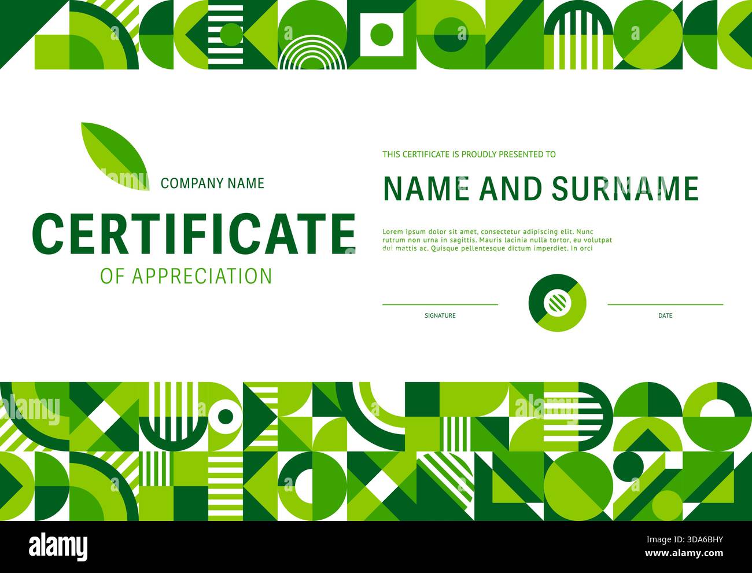Select the "NAME AND SURNAME" heading
Screen dimensions: 752x573
(x=541, y=188)
